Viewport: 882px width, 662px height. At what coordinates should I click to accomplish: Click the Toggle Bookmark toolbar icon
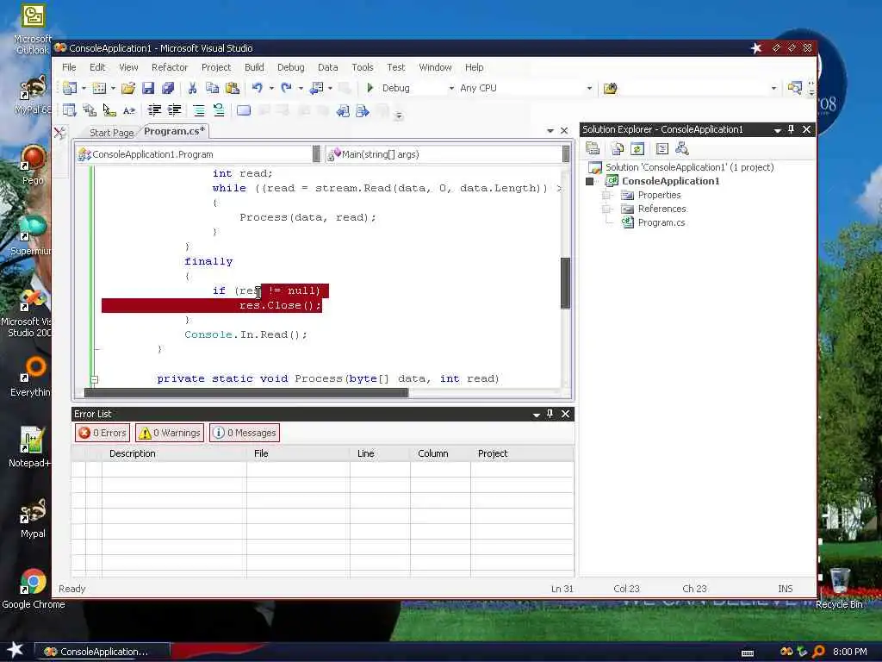(x=244, y=110)
